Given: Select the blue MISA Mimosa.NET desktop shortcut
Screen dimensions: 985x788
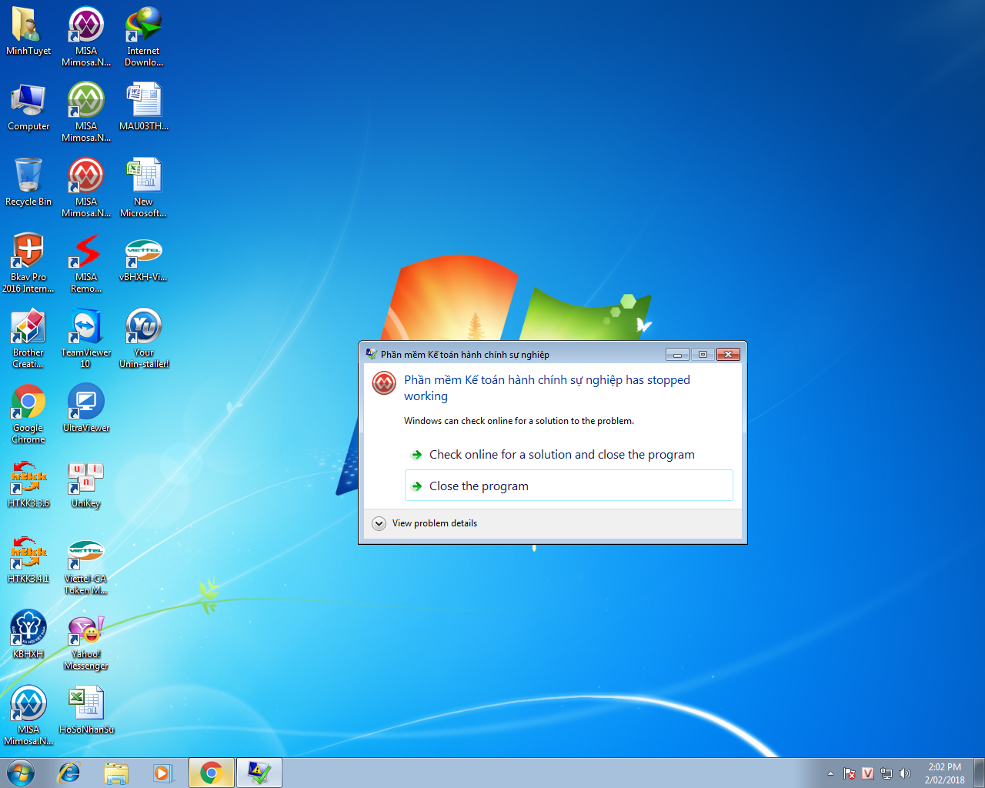Looking at the screenshot, I should point(28,715).
